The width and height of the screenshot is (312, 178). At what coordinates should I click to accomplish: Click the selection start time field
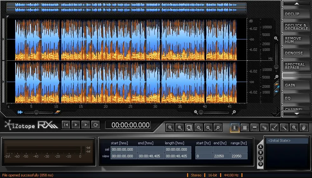coord(124,149)
